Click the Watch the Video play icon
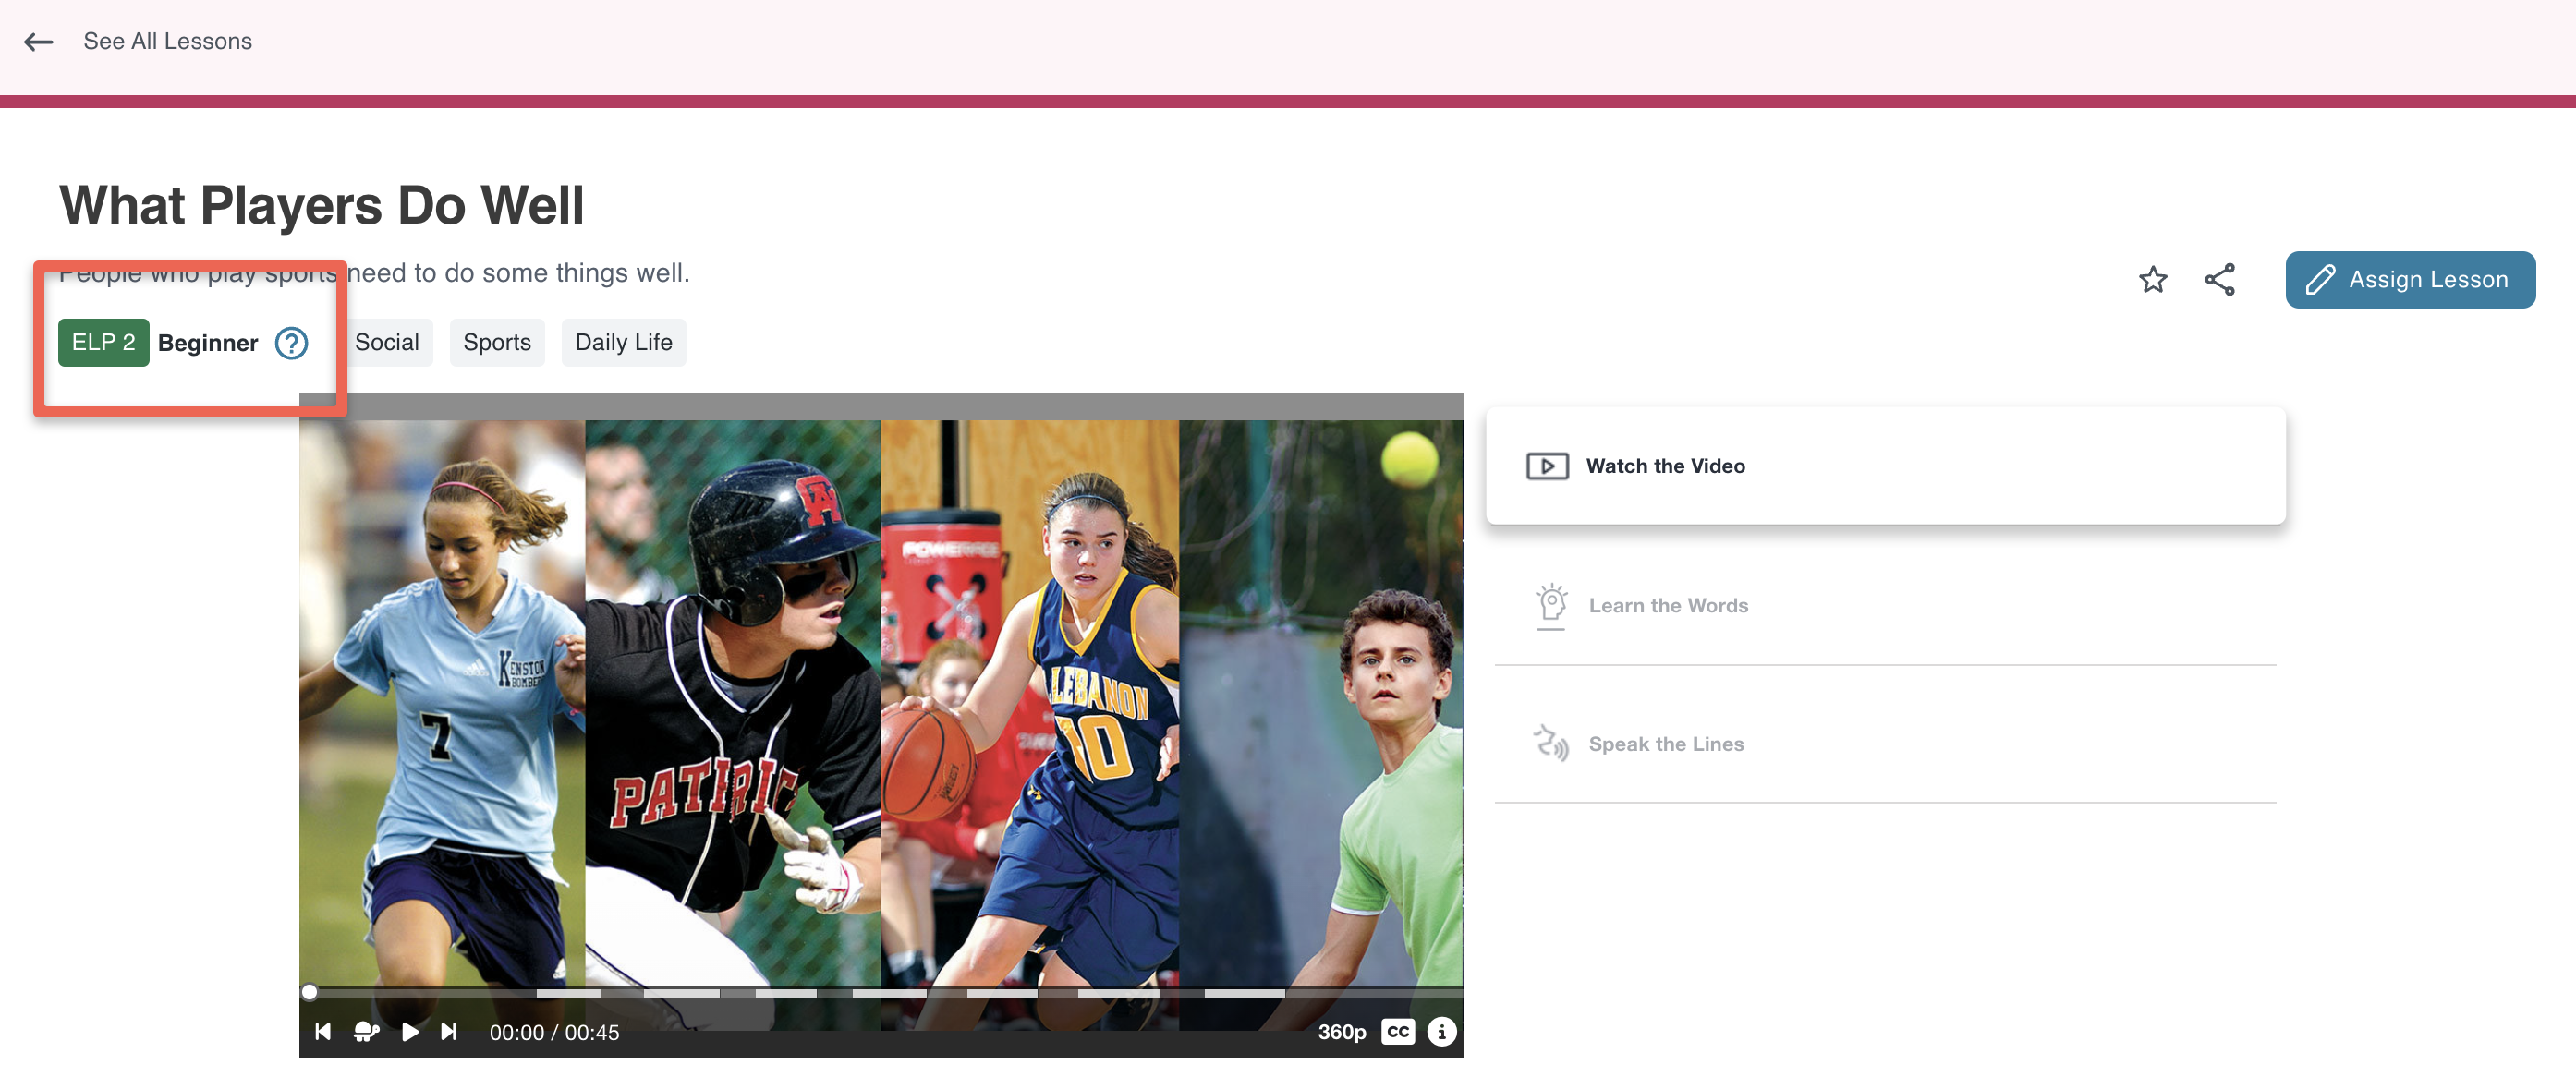 pyautogui.click(x=1546, y=466)
